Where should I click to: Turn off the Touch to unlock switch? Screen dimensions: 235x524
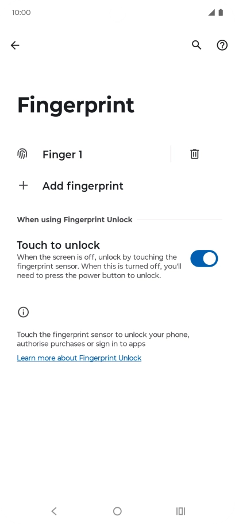point(204,259)
